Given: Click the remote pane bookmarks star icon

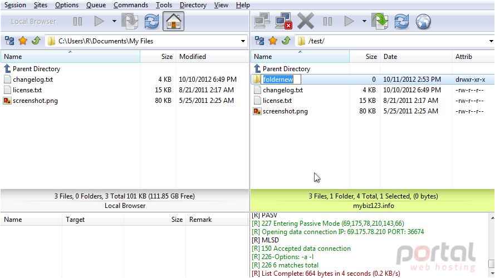Looking at the screenshot, I should (273, 41).
